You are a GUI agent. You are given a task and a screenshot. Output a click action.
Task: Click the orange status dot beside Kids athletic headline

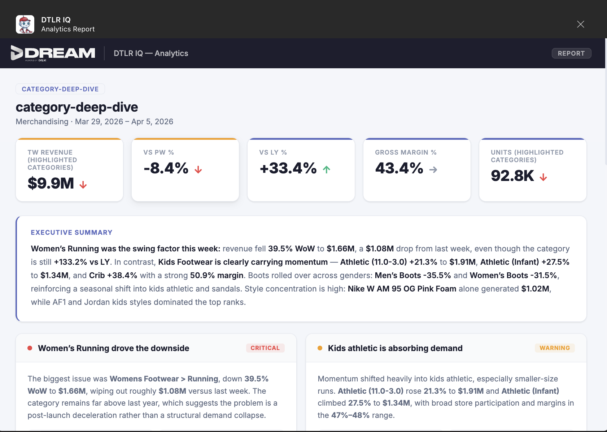(319, 348)
